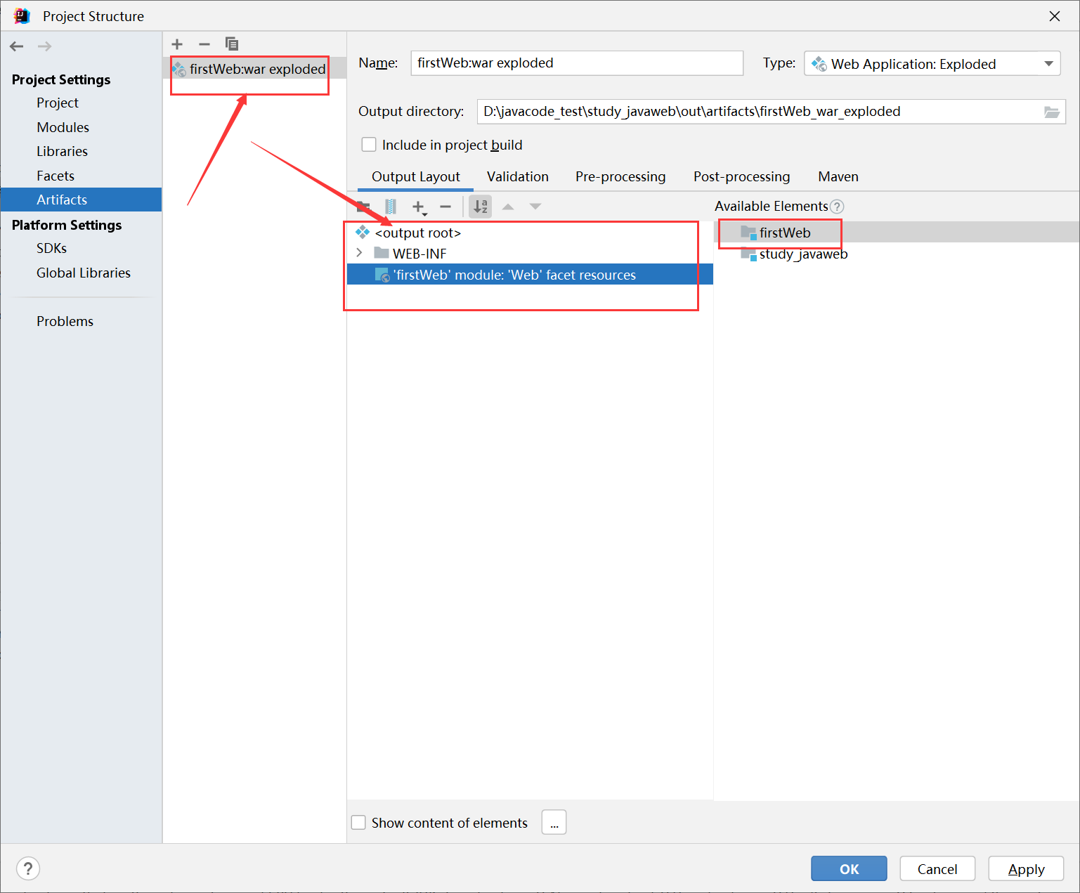Click the Cancel button
The image size is (1080, 893).
(937, 869)
